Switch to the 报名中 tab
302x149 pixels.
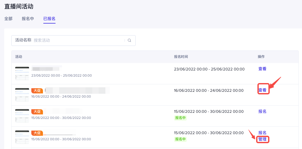point(28,19)
